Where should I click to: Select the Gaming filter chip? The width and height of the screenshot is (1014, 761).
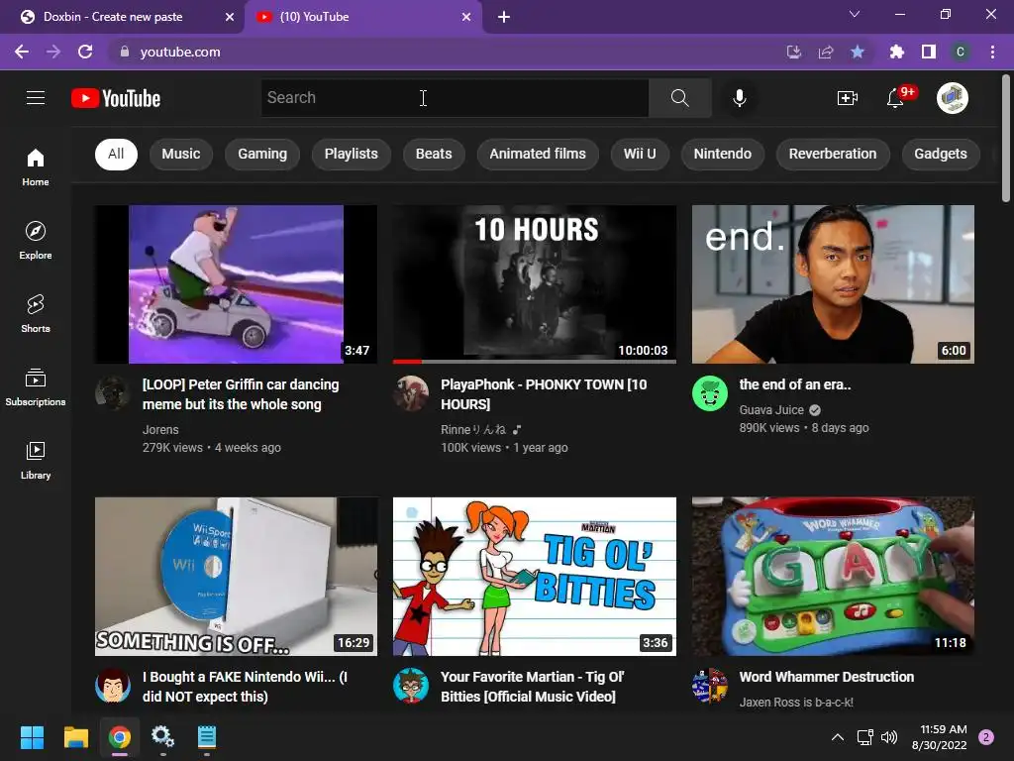tap(261, 154)
